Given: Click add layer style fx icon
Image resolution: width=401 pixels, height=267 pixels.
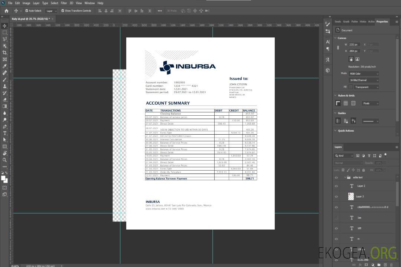Looking at the screenshot, I should point(360,265).
